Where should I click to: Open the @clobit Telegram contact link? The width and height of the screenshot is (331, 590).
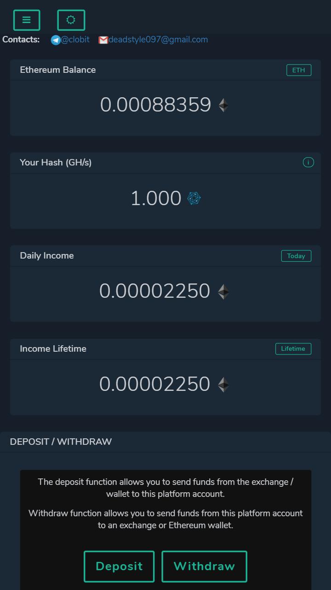(x=75, y=40)
